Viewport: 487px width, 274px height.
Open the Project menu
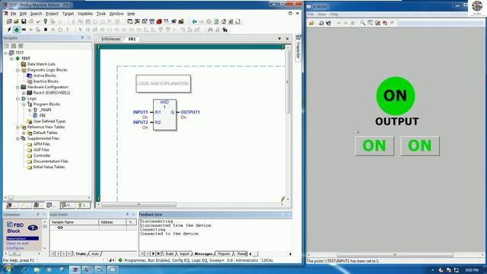pos(52,14)
